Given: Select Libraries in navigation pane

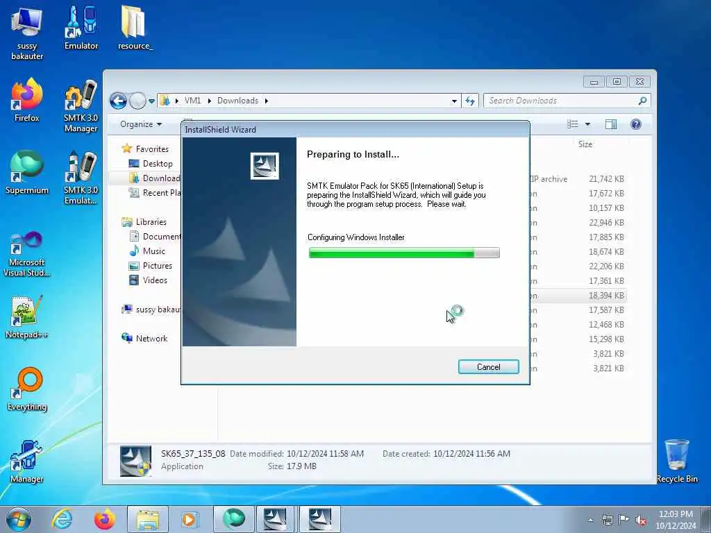Looking at the screenshot, I should click(144, 221).
